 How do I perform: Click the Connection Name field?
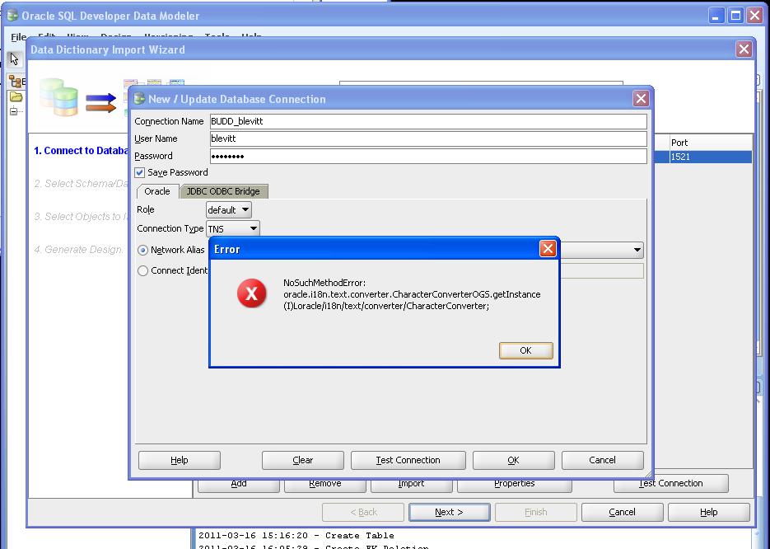428,121
